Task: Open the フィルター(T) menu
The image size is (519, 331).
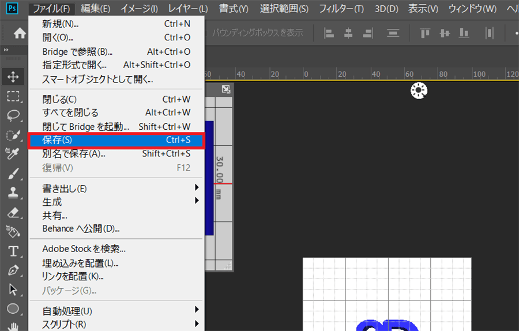Action: click(x=341, y=8)
